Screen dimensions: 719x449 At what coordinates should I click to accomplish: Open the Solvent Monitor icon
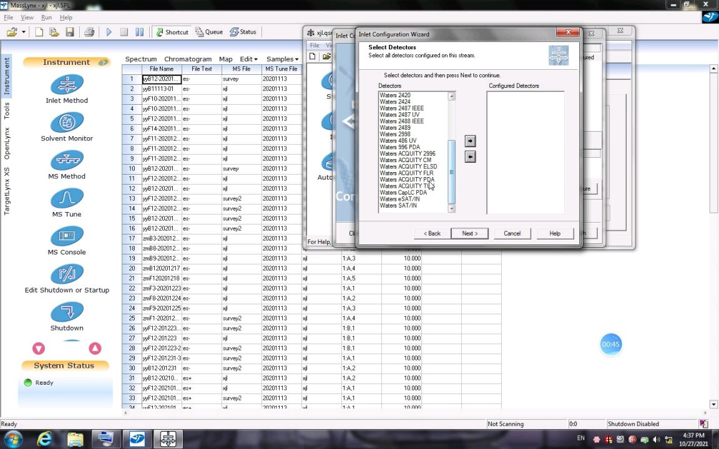67,123
